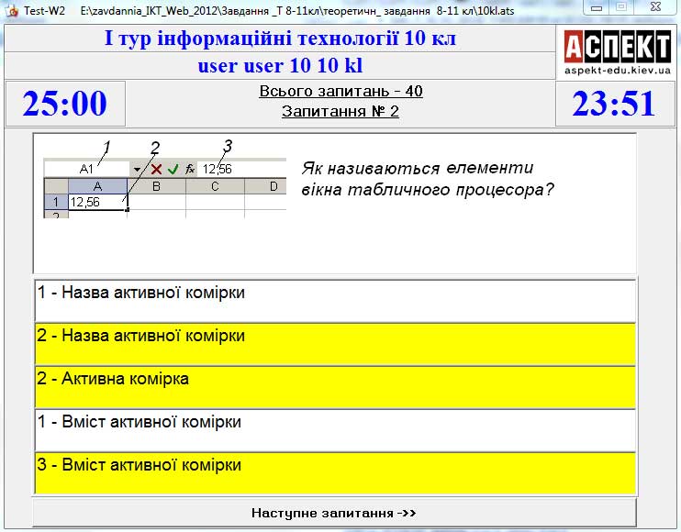Click the formula bar showing 12,56
Image resolution: width=681 pixels, height=532 pixels.
(x=240, y=170)
